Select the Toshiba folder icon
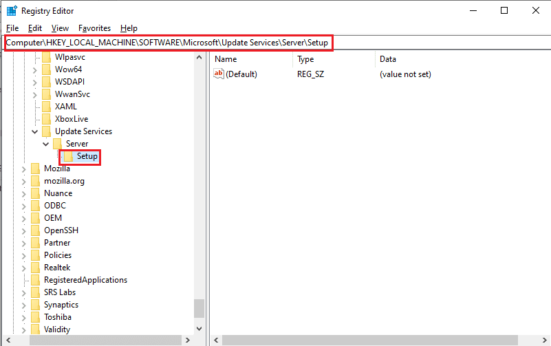Screen dimensions: 551x346 [x=35, y=317]
